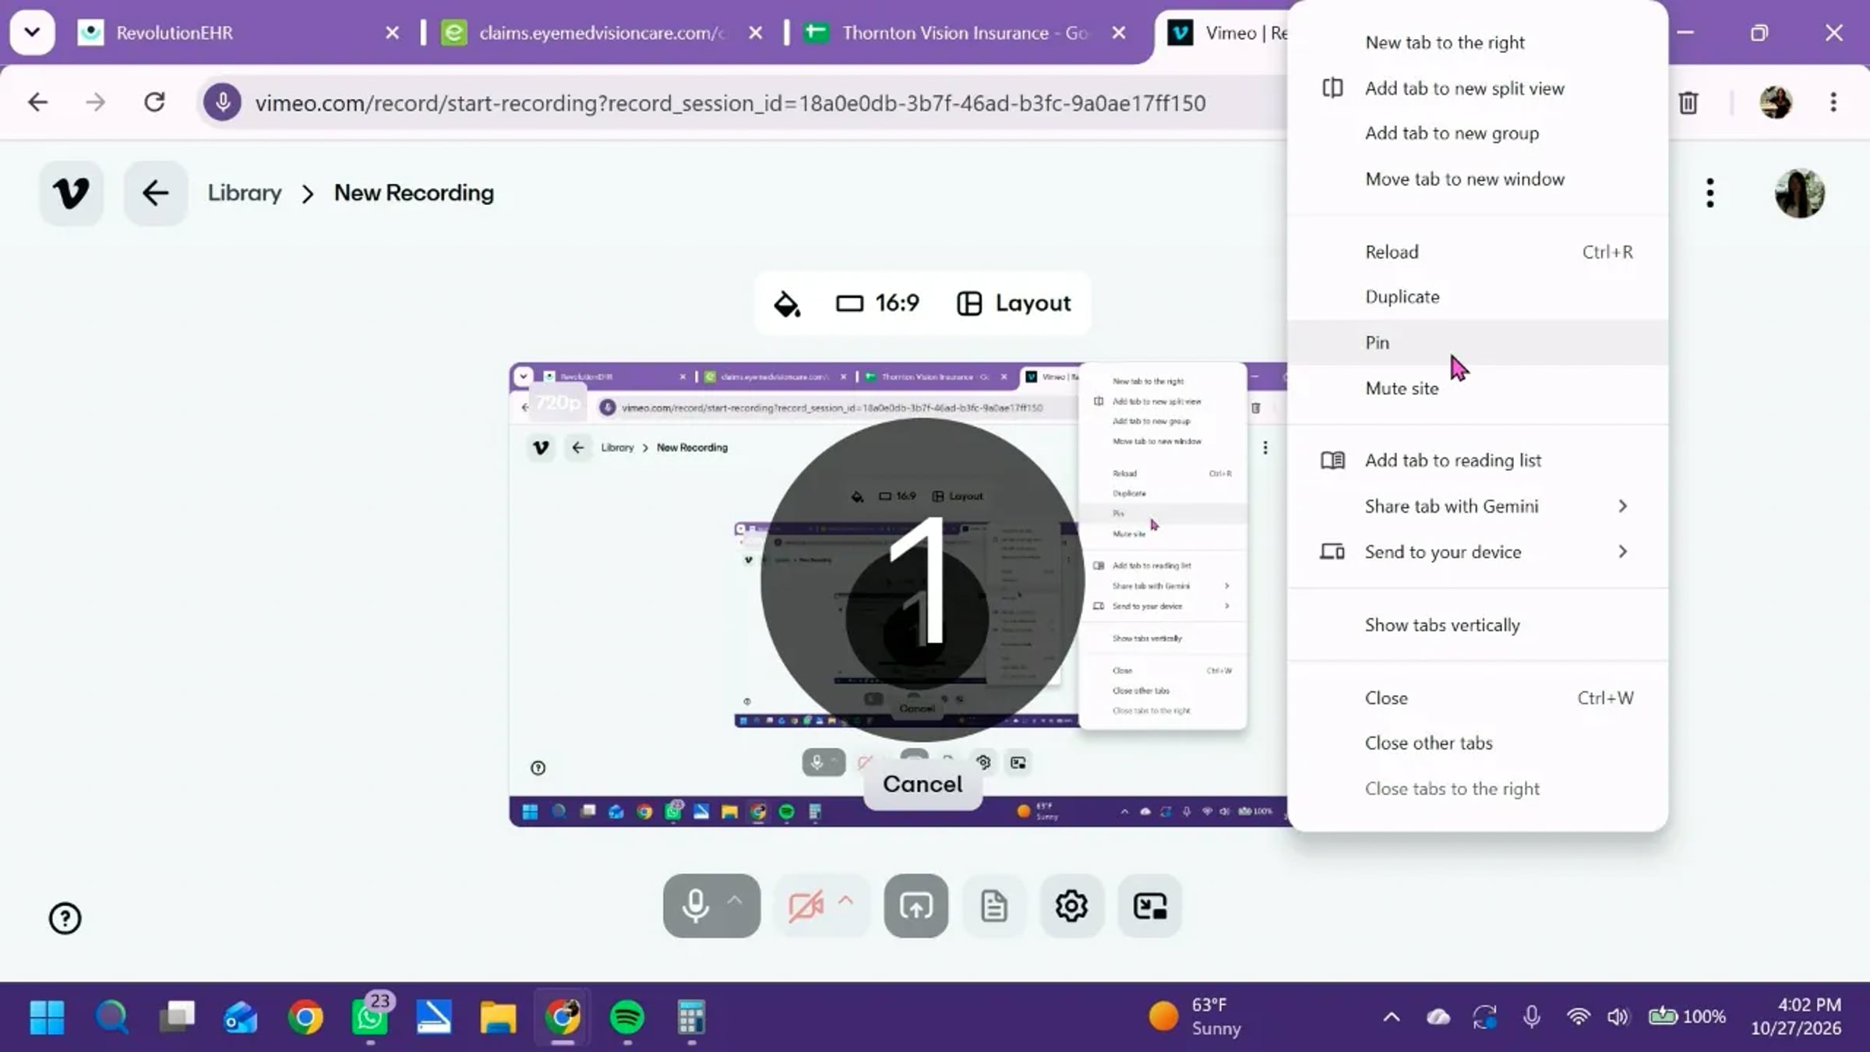The height and width of the screenshot is (1052, 1870).
Task: Go to Library breadcrumb link
Action: [244, 192]
